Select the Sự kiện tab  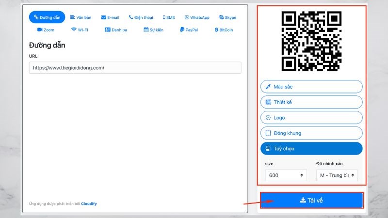click(x=153, y=30)
